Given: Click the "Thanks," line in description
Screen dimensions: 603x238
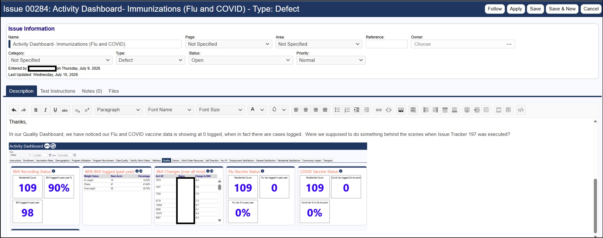Looking at the screenshot, I should tap(18, 122).
